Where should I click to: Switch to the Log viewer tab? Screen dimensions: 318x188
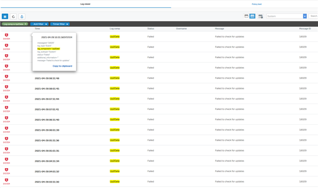[85, 4]
